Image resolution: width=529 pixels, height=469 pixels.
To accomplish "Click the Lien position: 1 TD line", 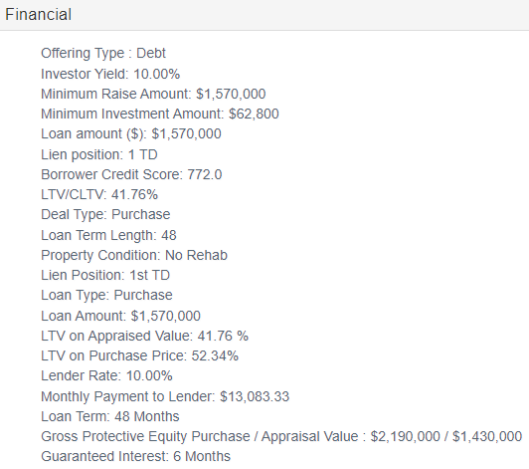I will tap(99, 154).
